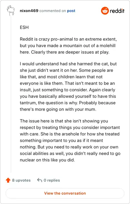The image size is (130, 204).
Task: Click the nixon469 Snoo avatar icon
Action: (10, 10)
